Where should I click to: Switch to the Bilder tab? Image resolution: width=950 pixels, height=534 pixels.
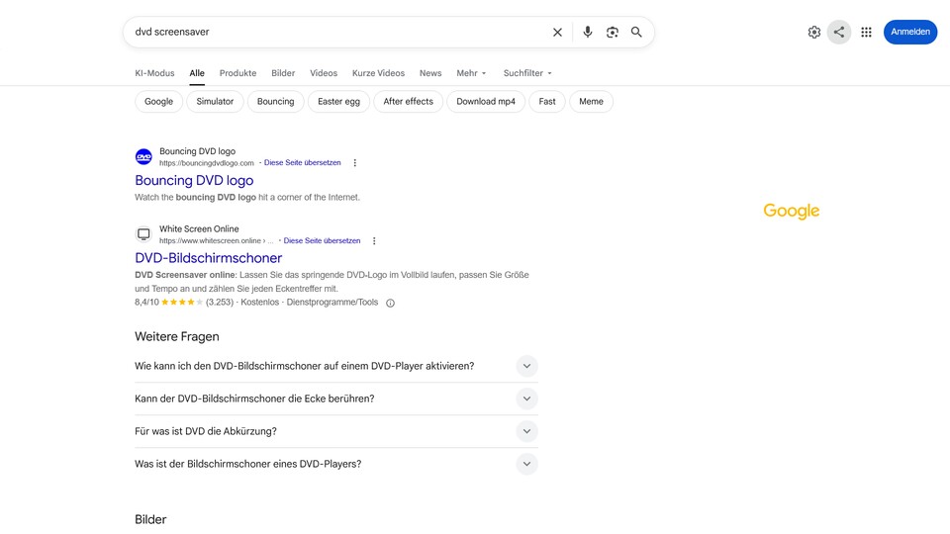click(283, 73)
